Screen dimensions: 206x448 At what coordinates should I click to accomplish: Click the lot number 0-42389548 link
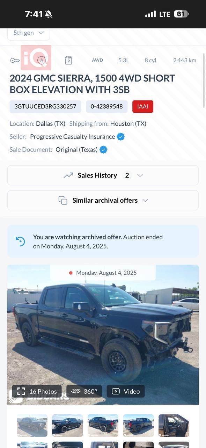pos(106,106)
